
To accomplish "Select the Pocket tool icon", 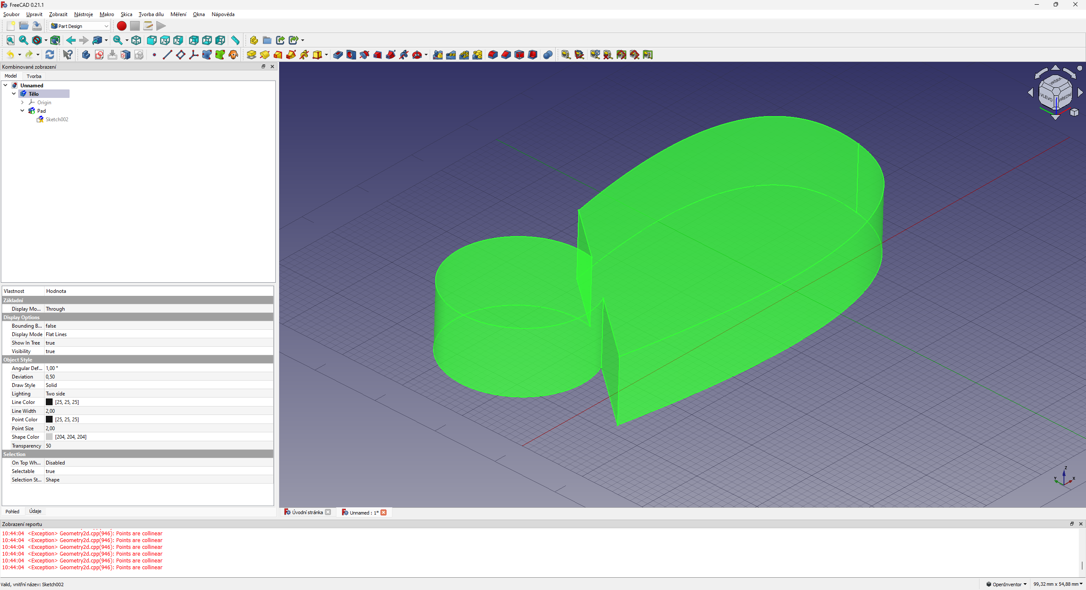I will (x=338, y=55).
